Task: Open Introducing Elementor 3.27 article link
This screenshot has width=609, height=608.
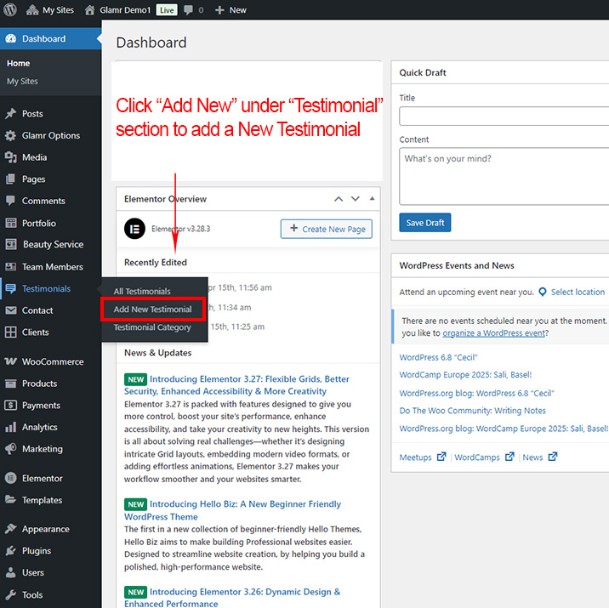Action: (x=237, y=384)
